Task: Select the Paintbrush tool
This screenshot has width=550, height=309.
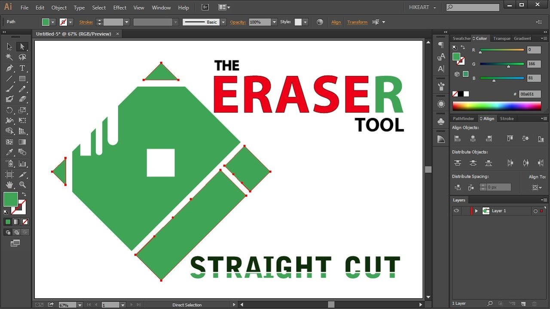Action: pos(9,89)
